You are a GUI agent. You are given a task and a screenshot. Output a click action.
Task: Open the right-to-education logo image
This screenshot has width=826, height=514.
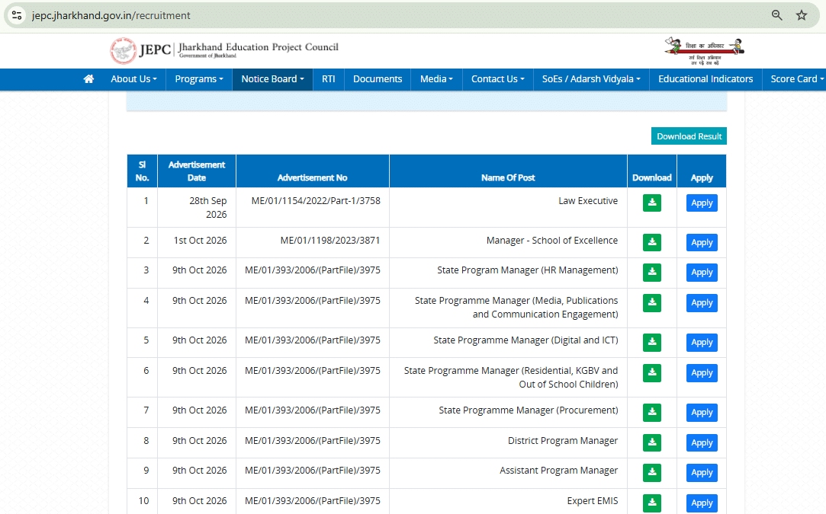(x=704, y=51)
